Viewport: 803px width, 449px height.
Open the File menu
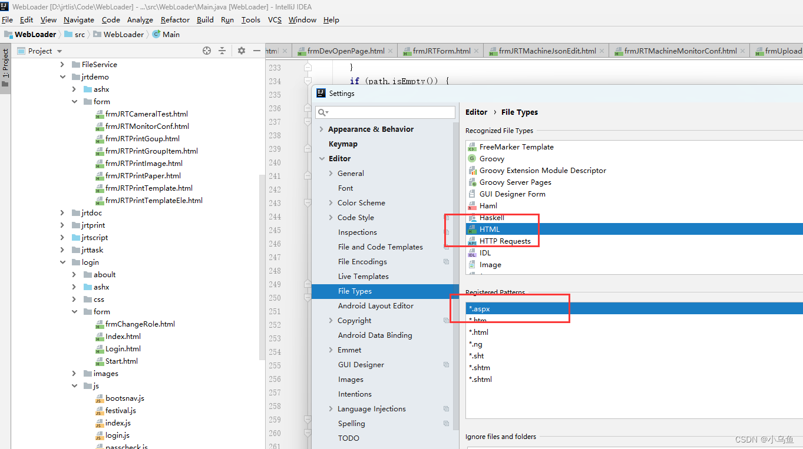(7, 19)
